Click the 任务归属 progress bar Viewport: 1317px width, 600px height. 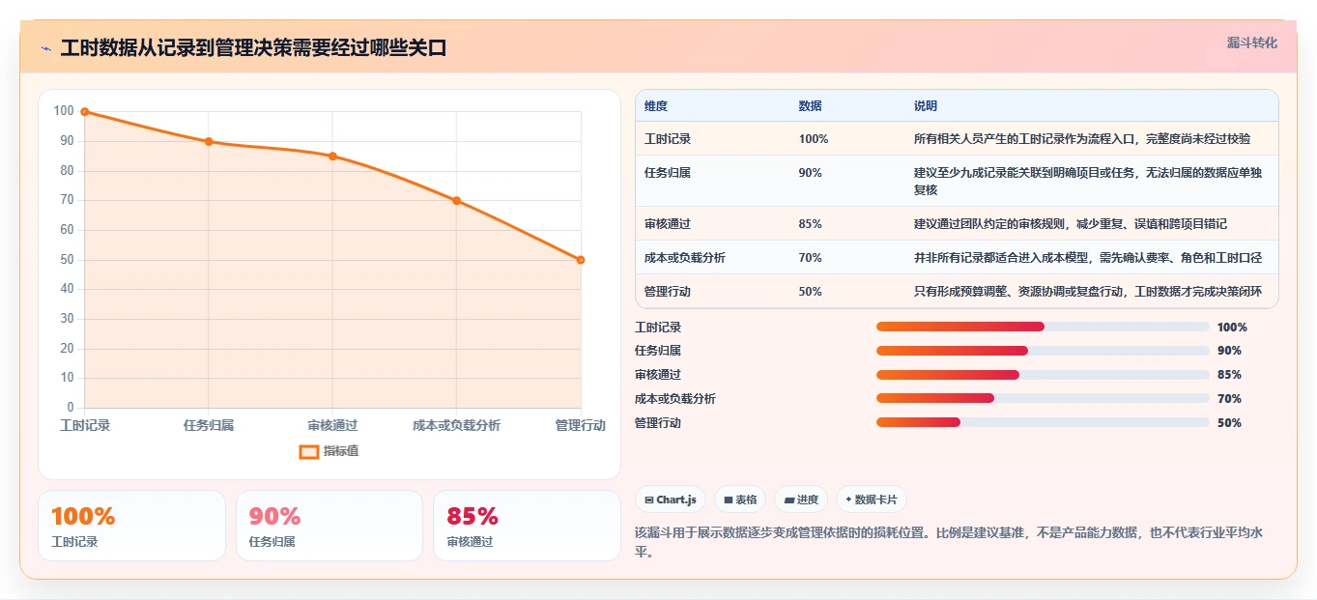point(1043,351)
